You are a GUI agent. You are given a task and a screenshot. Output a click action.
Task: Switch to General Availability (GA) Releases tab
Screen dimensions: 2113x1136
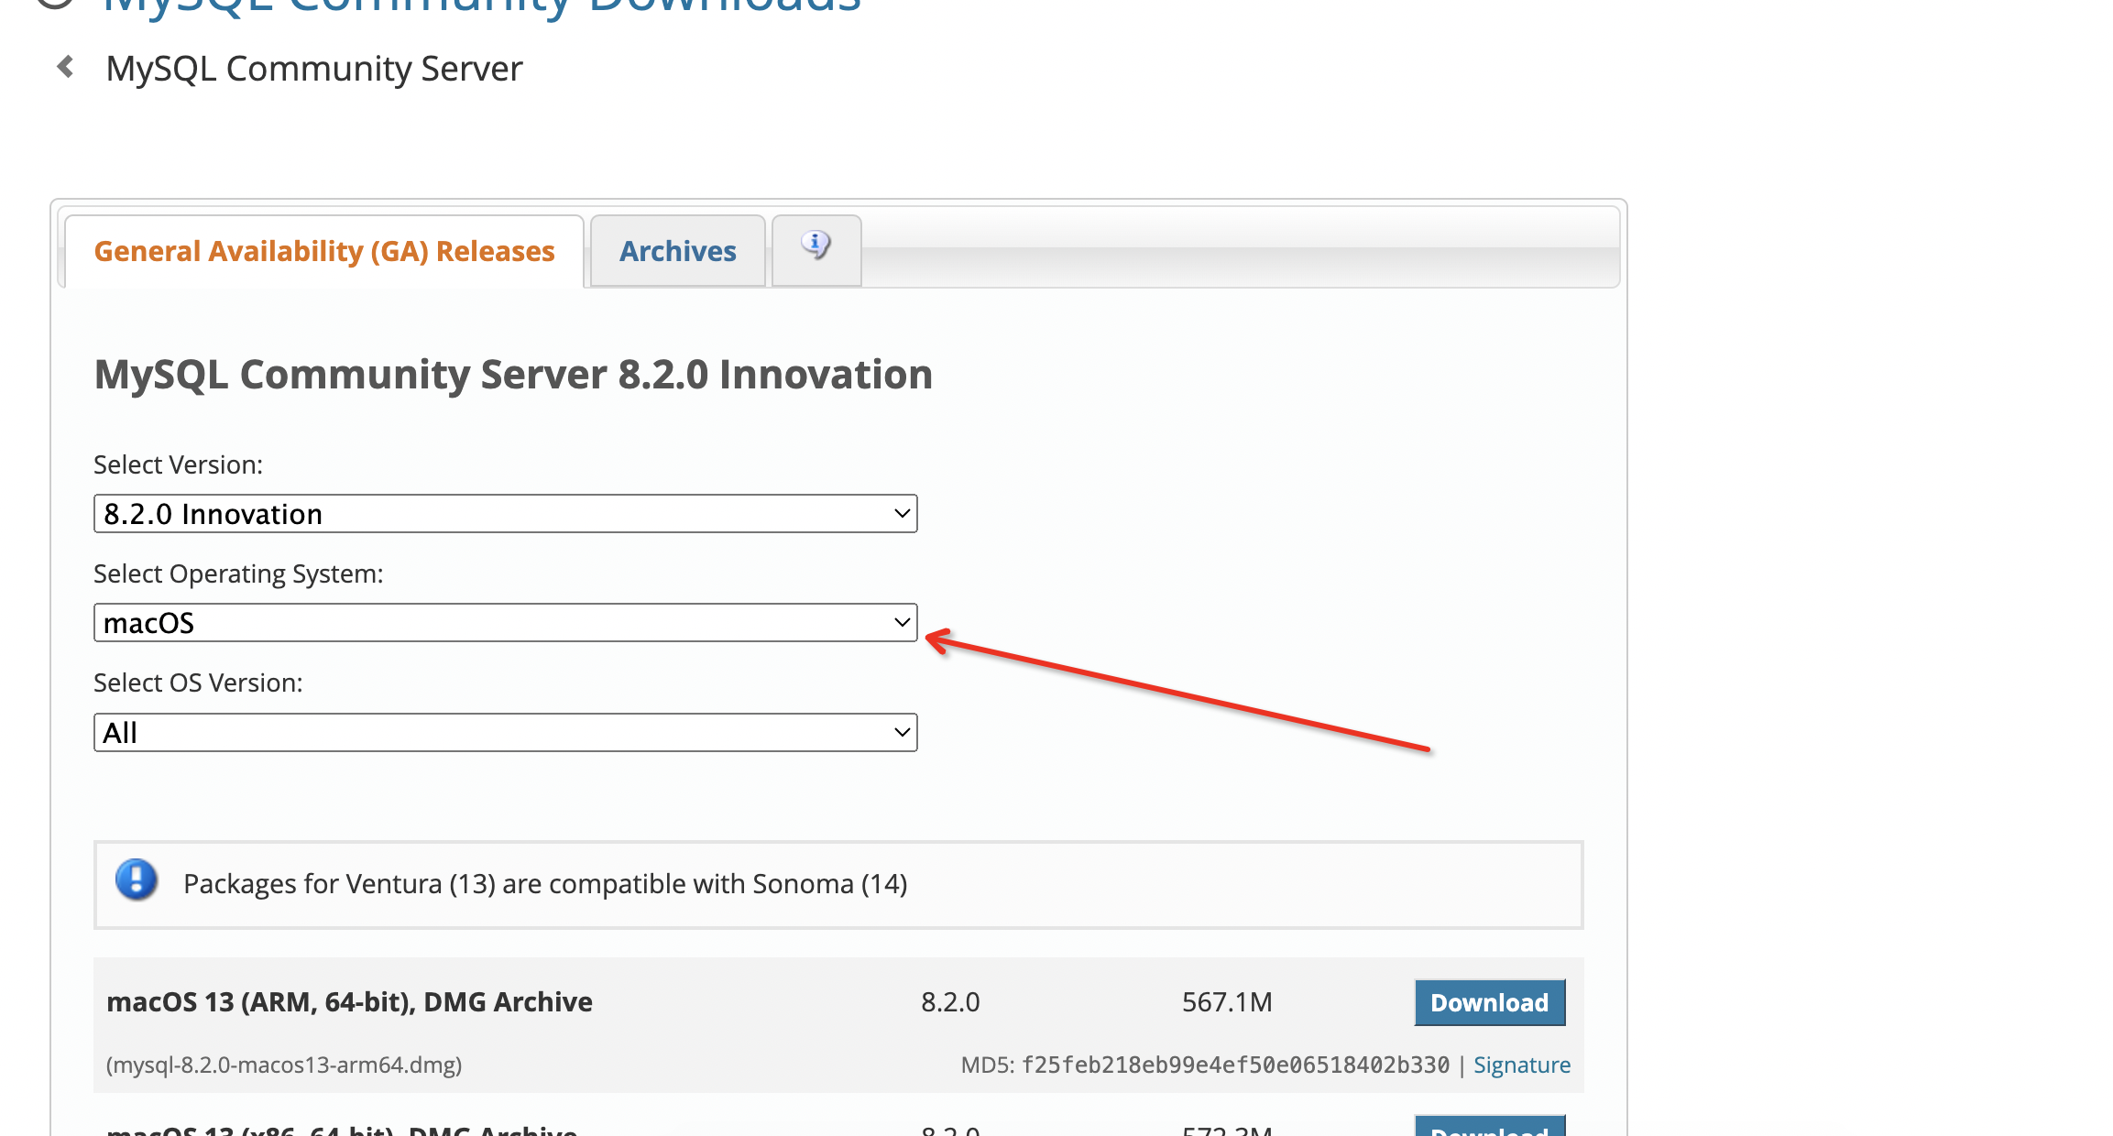coord(324,251)
